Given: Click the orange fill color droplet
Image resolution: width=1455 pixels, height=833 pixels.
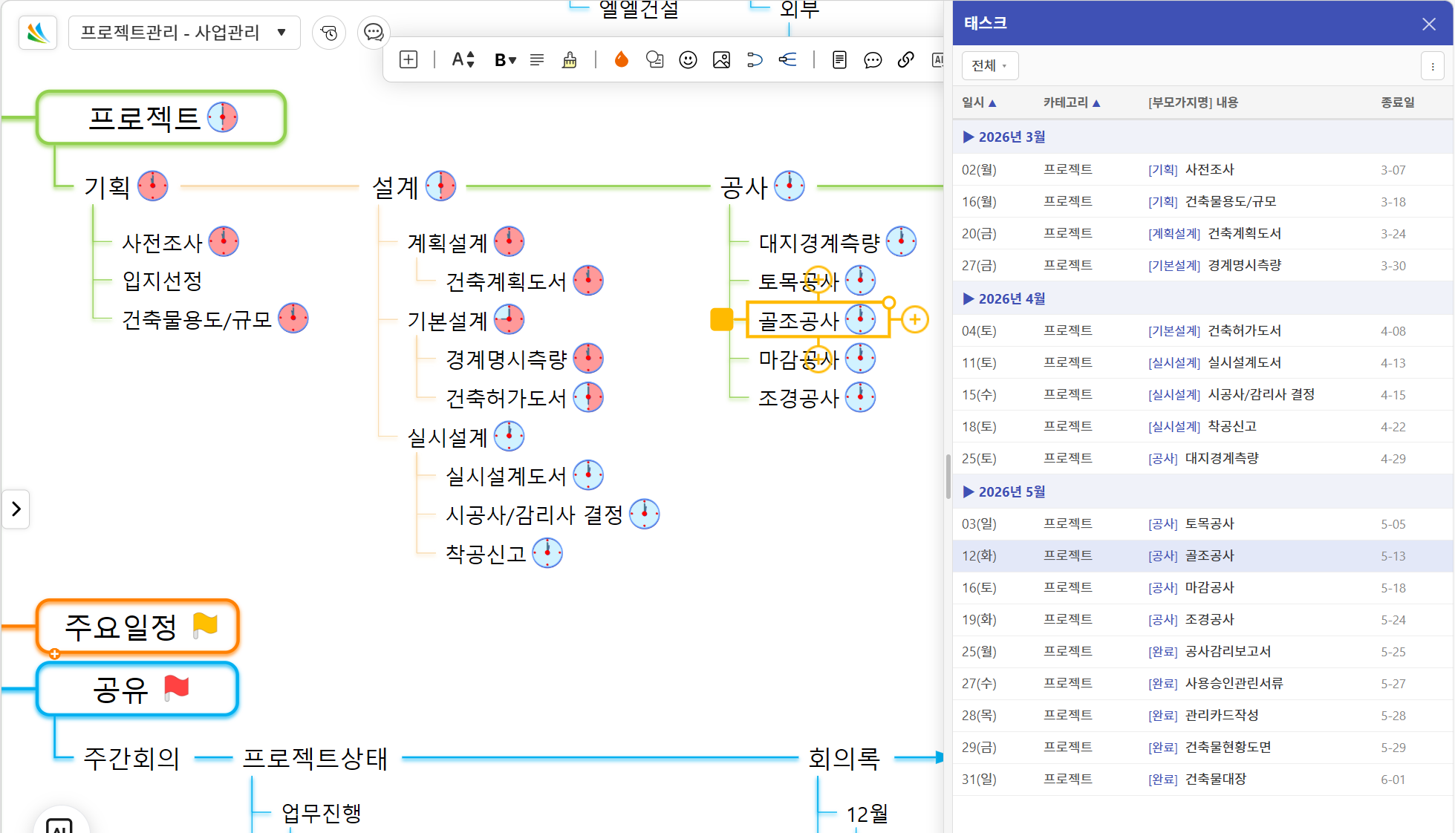Looking at the screenshot, I should click(621, 60).
